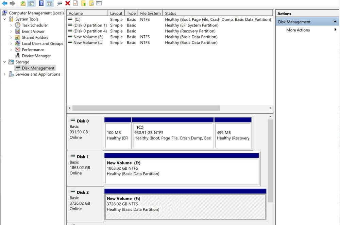Click the Event Viewer icon in tree
340x225 pixels.
(18, 31)
